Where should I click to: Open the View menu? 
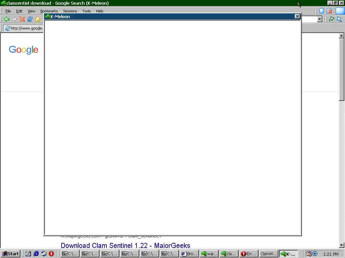[x=31, y=11]
